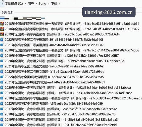Select file 2021年全国新高考II卷数学试题

click(55, 82)
